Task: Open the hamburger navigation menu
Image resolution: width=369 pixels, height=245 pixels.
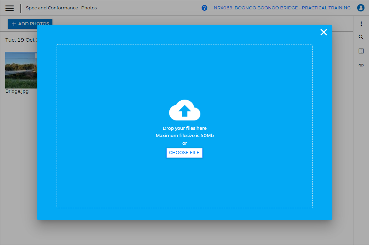Action: [10, 8]
